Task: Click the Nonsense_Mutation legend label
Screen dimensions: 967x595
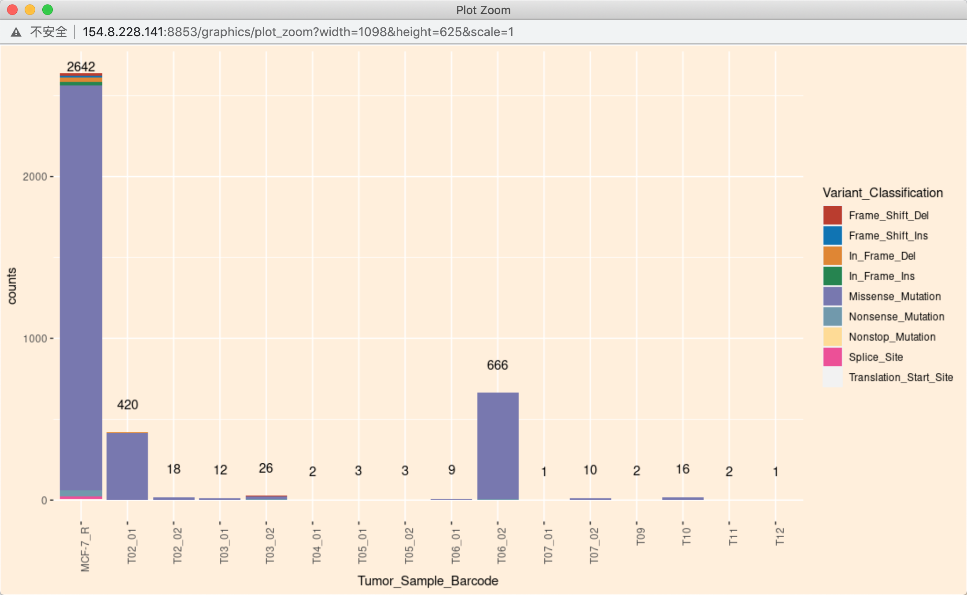Action: pyautogui.click(x=897, y=317)
